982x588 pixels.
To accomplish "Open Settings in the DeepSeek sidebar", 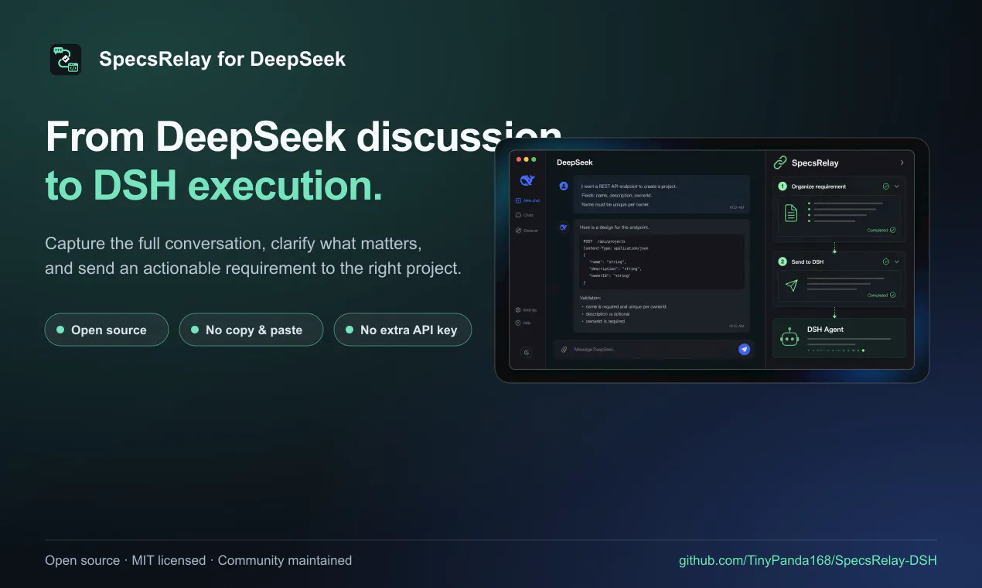I will 526,309.
